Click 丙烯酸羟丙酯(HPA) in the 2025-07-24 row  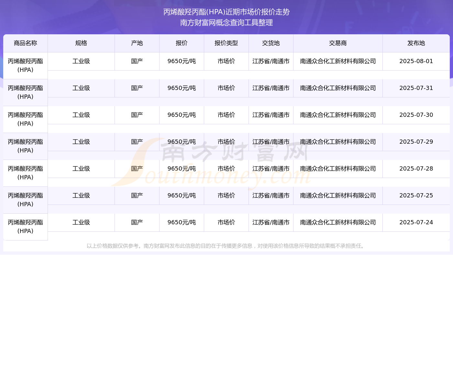point(26,227)
